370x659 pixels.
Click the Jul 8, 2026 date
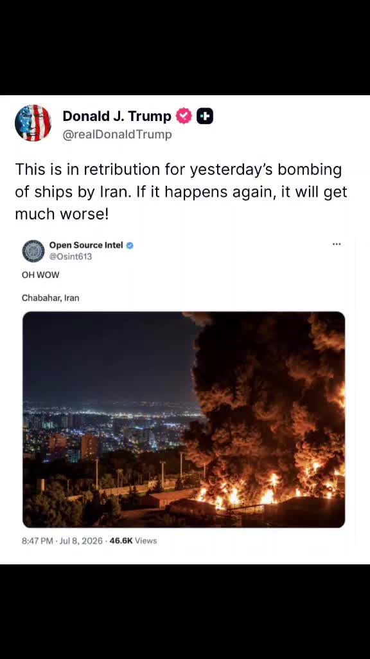(x=81, y=541)
